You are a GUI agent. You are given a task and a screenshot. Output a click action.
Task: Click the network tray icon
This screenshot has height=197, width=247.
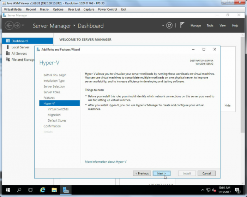point(209,190)
